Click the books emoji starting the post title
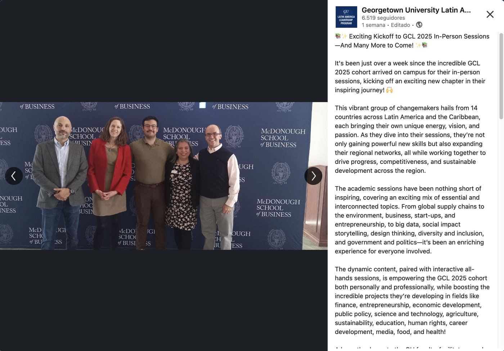The image size is (504, 351). 338,36
